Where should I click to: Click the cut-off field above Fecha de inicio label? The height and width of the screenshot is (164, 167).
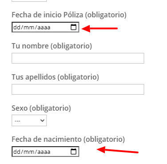click(x=29, y=1)
